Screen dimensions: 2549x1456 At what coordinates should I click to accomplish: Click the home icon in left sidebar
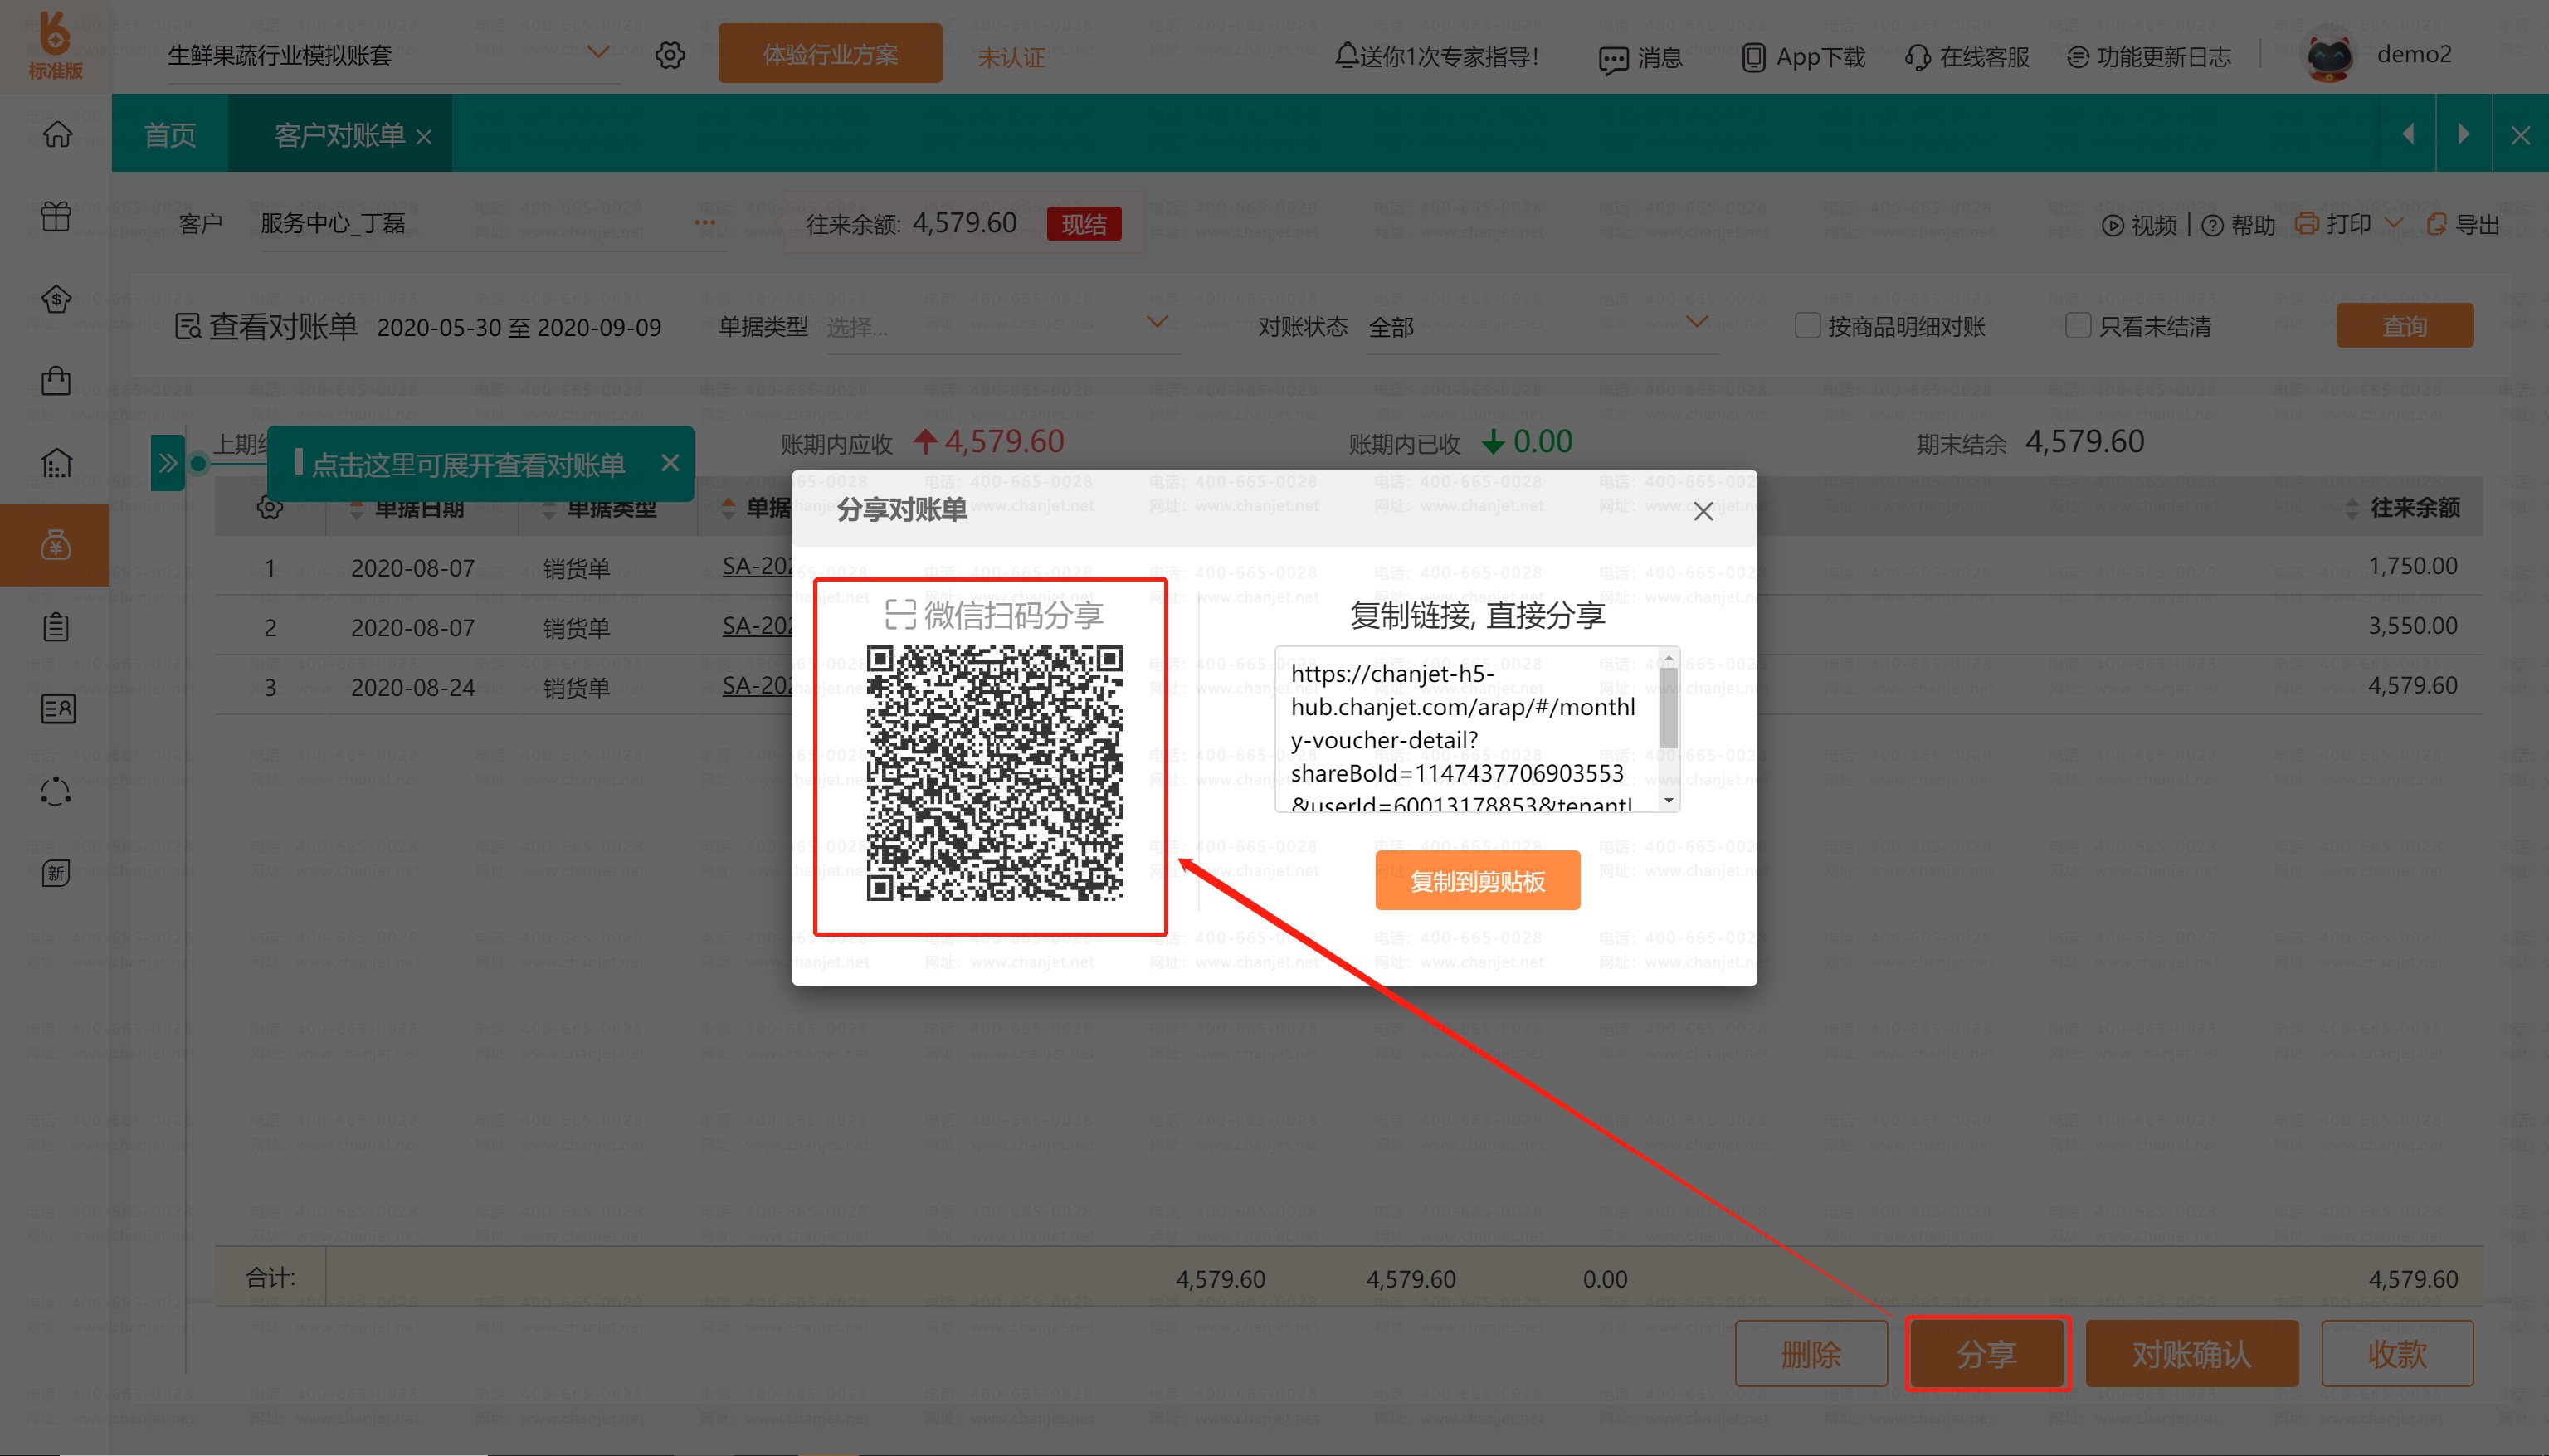click(57, 133)
